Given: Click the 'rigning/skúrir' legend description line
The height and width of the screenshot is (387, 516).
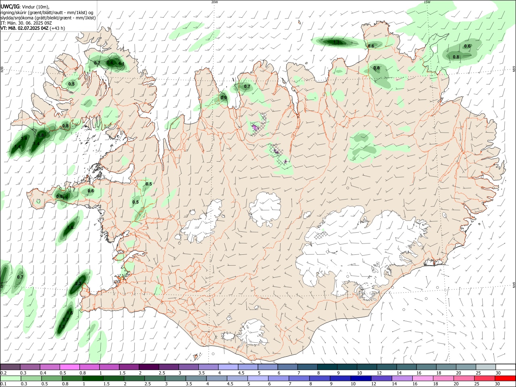Looking at the screenshot, I should (47, 12).
